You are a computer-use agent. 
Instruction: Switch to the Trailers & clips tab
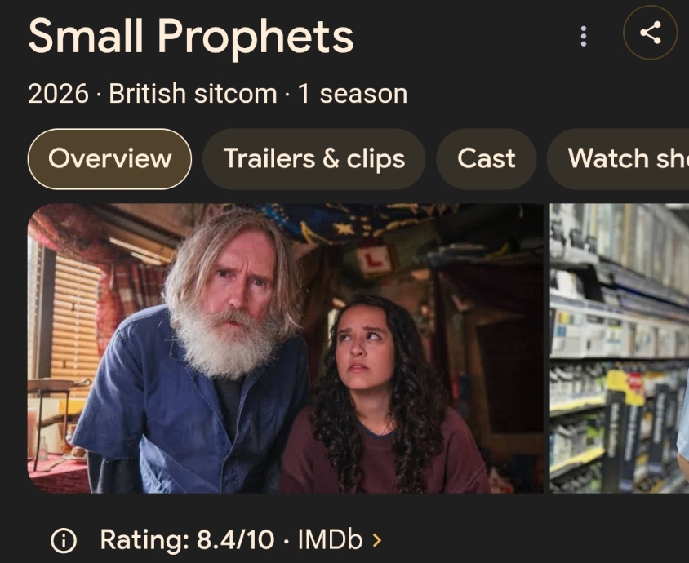[313, 159]
